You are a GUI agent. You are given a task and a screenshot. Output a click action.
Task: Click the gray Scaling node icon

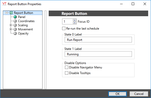click(x=15, y=25)
